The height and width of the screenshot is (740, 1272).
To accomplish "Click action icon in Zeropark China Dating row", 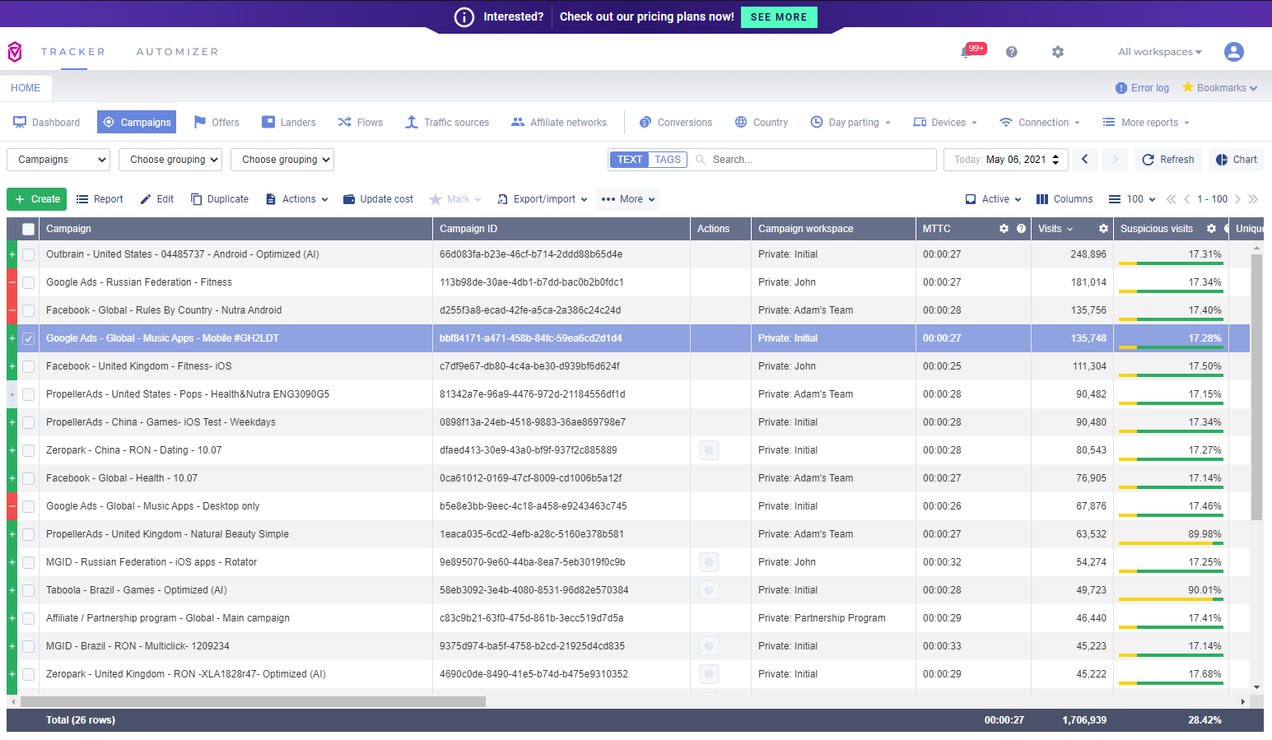I will click(x=708, y=450).
